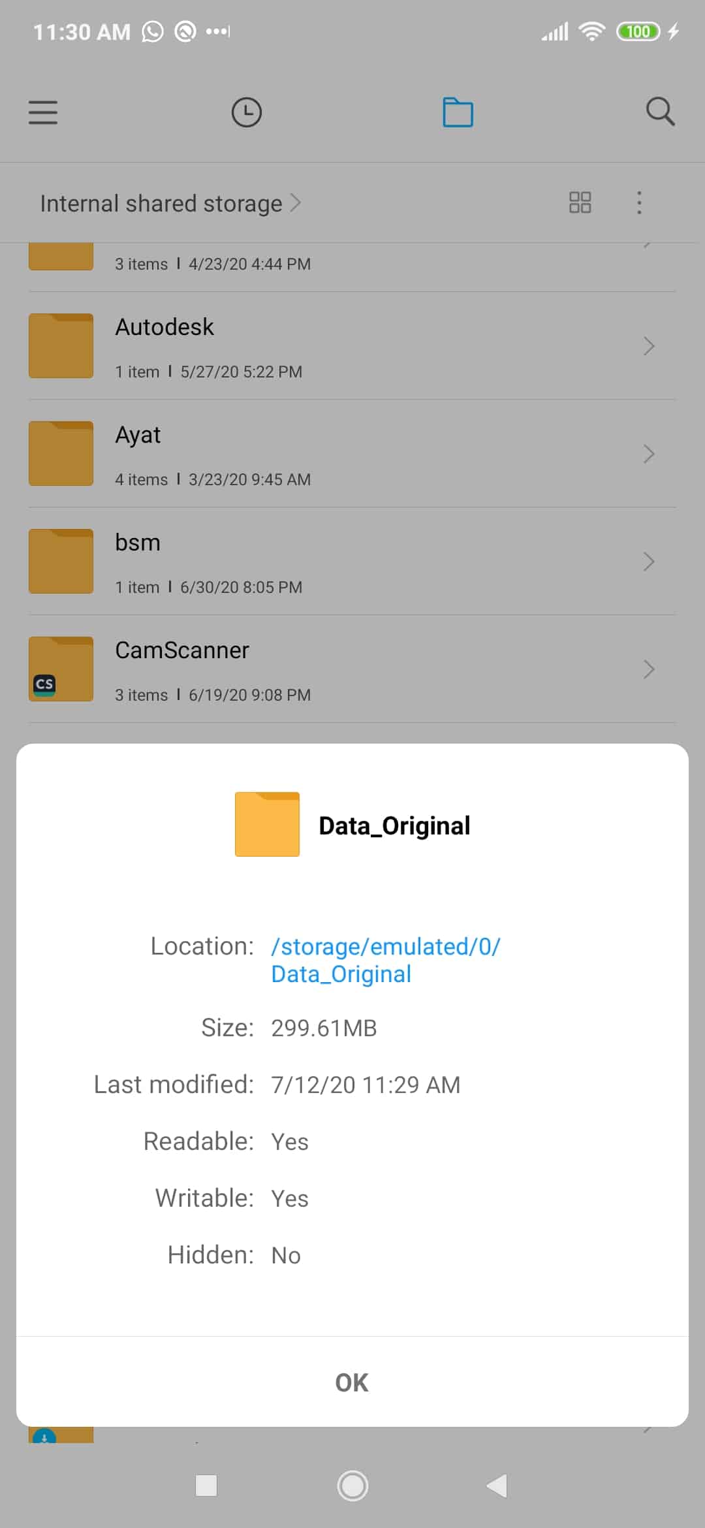Open the three-dot overflow menu
705x1528 pixels.
[639, 202]
